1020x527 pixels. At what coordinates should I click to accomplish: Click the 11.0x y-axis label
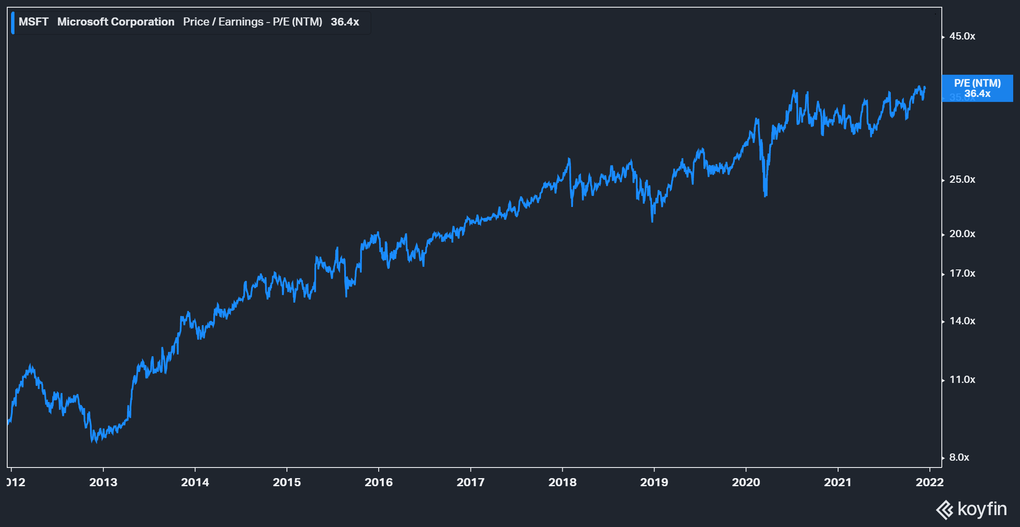point(962,380)
